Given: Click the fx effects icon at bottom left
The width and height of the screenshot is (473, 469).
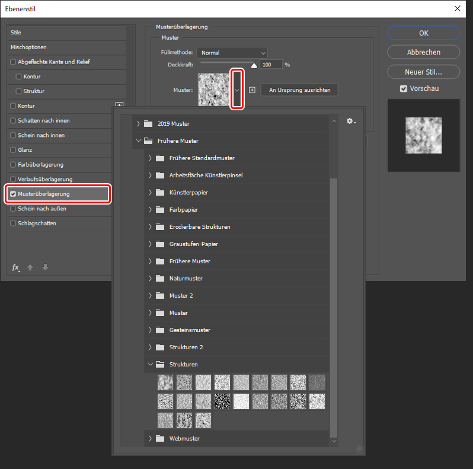Looking at the screenshot, I should [x=16, y=267].
